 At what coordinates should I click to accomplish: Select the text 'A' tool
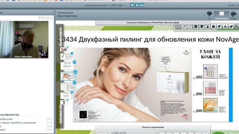tap(225, 27)
